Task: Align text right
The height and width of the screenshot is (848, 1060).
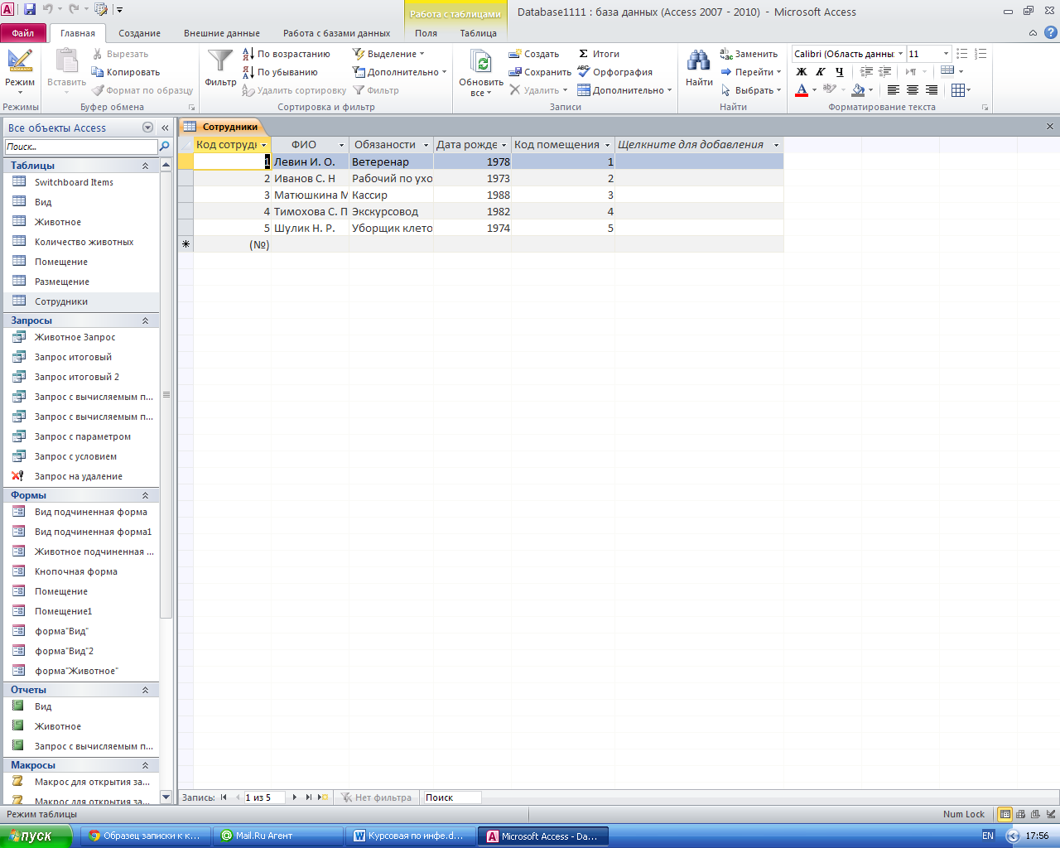Action: (x=932, y=90)
